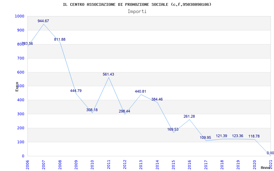Select the 2014 x-axis year label

click(157, 165)
